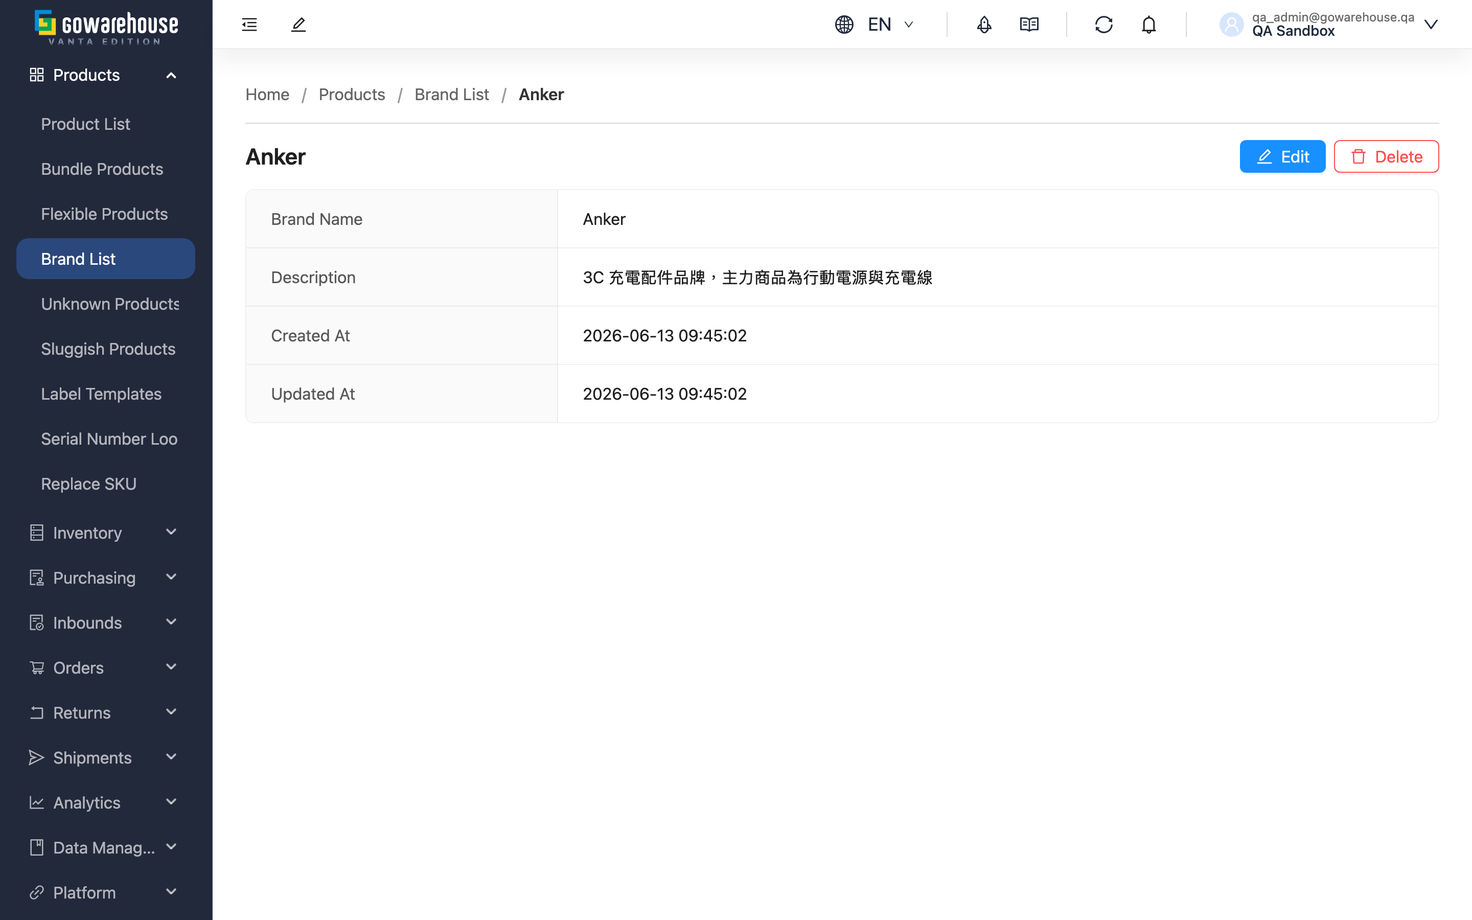The image size is (1472, 920).
Task: Open Replace SKU in the sidebar
Action: tap(106, 485)
